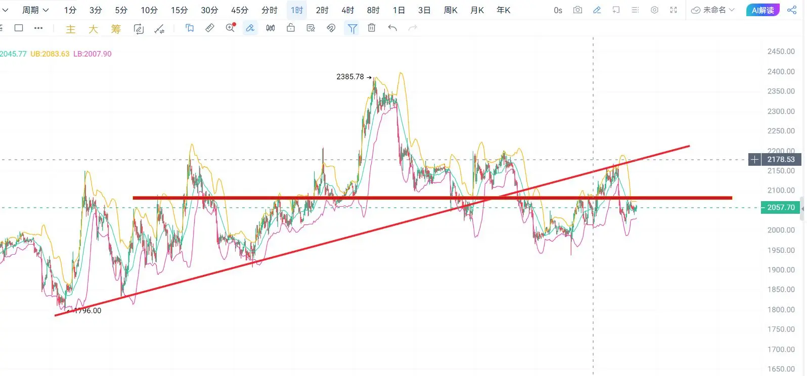
Task: Select the trend line with arrows tool
Action: [159, 29]
